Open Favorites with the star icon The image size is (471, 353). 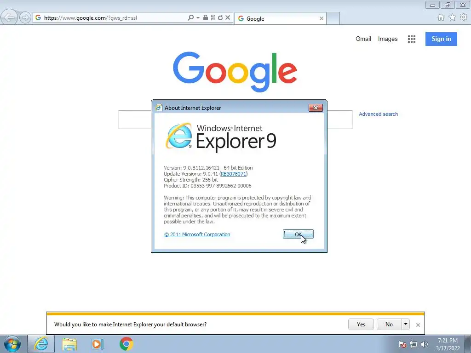[x=452, y=17]
